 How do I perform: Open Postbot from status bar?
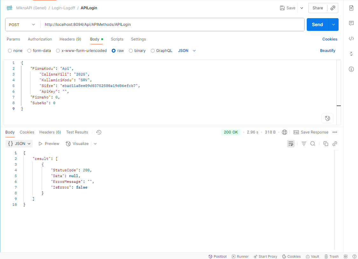click(217, 256)
